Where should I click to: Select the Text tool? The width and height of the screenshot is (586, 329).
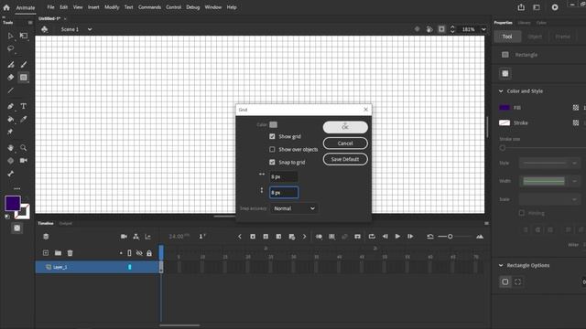click(x=24, y=106)
